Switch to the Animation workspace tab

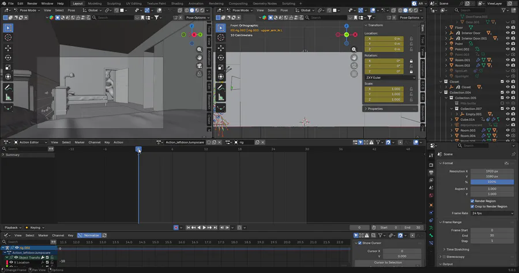(196, 3)
